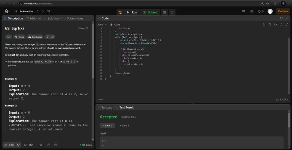
Task: Open the notes sticky icon
Action: (x=172, y=12)
